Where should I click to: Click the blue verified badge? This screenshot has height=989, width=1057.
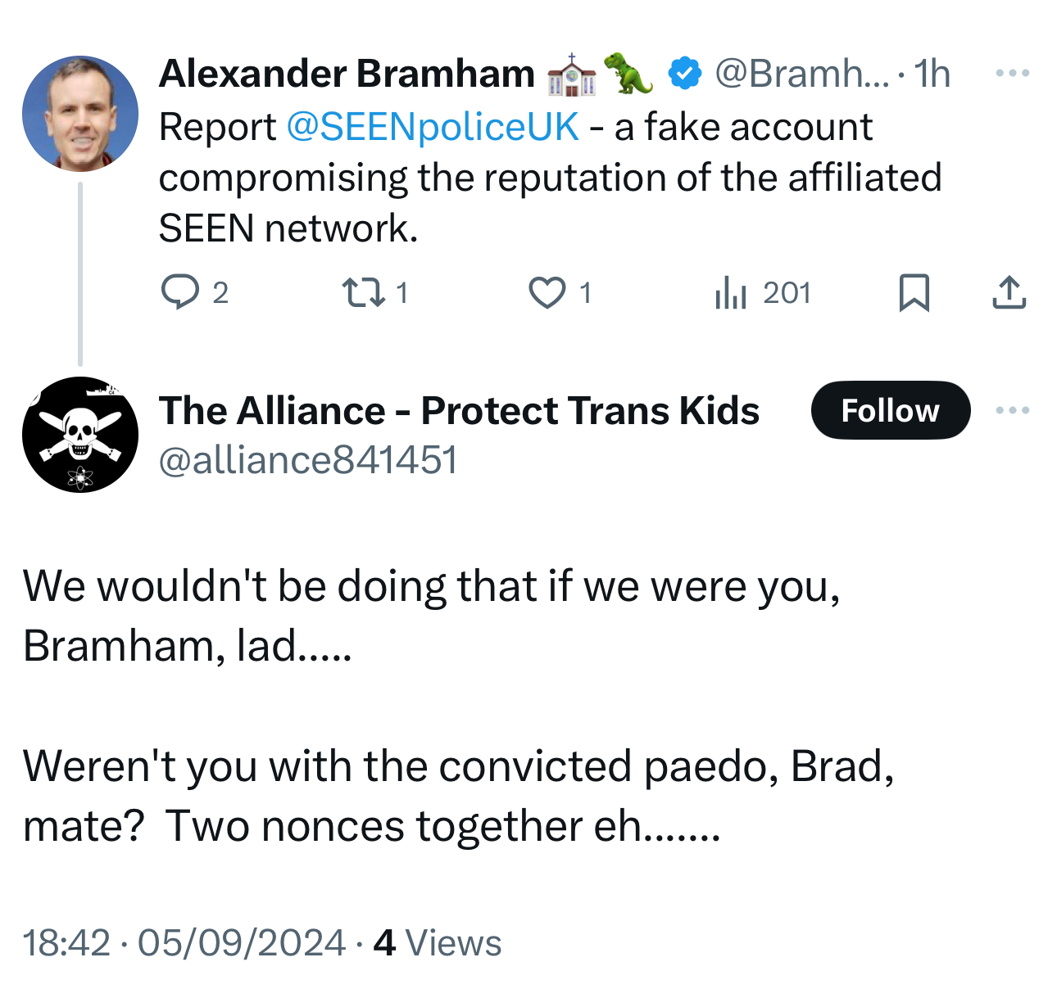click(685, 74)
